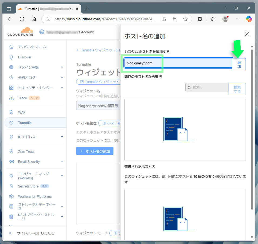258x244 pixels.
Task: Click the 分析とログ chart icon
Action: pyautogui.click(x=11, y=77)
